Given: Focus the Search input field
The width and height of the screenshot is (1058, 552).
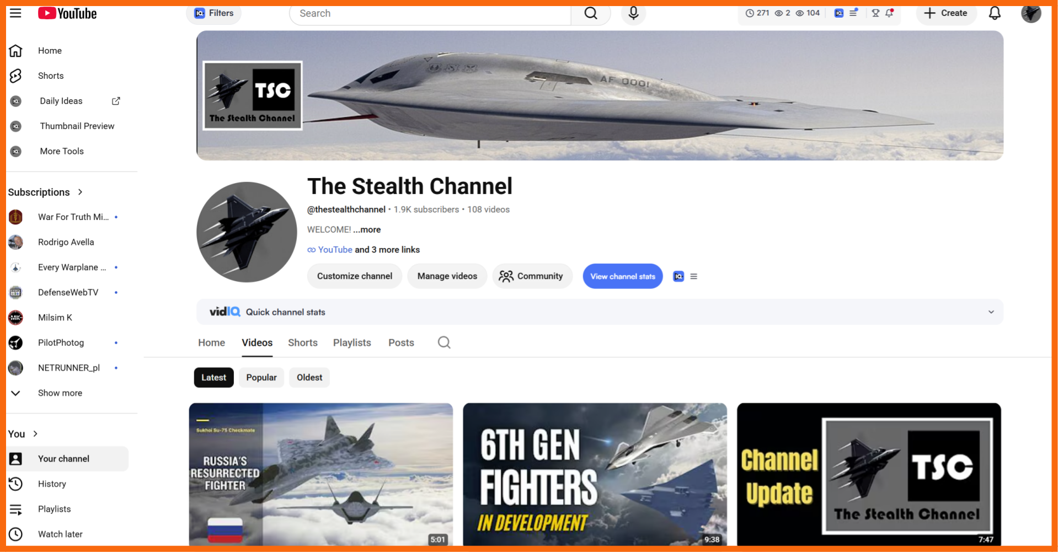Looking at the screenshot, I should [x=430, y=13].
